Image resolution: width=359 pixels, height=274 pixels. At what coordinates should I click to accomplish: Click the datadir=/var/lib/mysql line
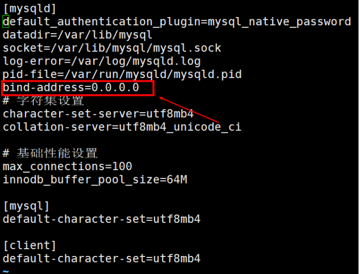pyautogui.click(x=77, y=35)
